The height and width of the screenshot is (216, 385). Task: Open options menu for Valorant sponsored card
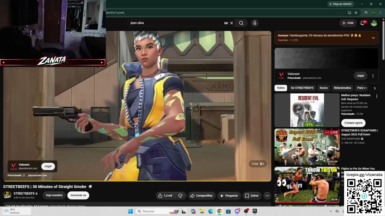tap(373, 76)
